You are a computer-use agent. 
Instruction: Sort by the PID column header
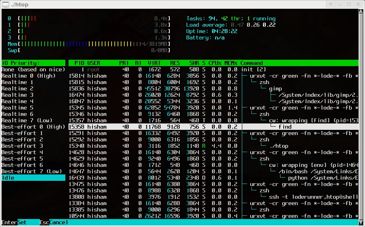(79, 63)
